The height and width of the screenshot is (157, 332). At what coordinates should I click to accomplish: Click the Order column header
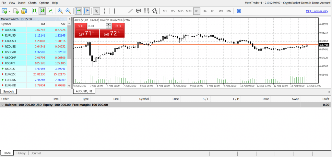(x=15, y=99)
